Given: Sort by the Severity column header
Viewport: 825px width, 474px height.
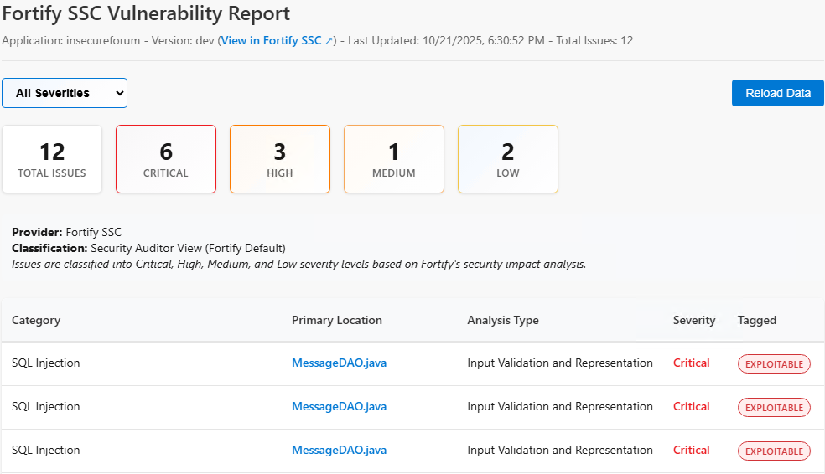Looking at the screenshot, I should pyautogui.click(x=694, y=320).
